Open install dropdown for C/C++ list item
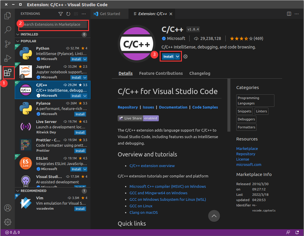304x236 pixels. coord(85,96)
